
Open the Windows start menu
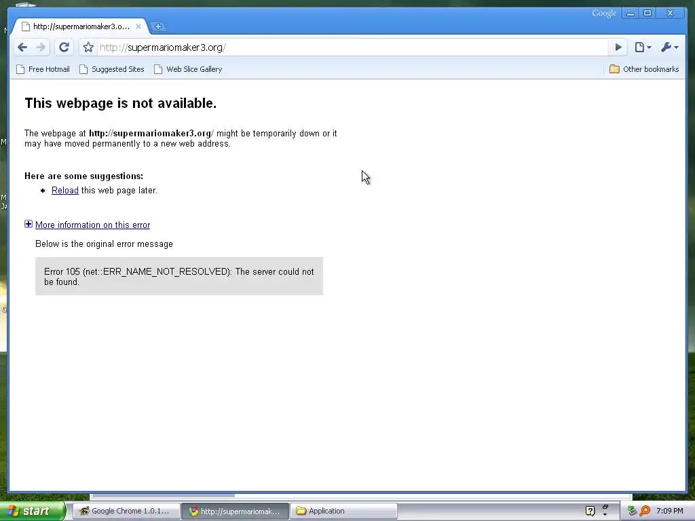32,512
